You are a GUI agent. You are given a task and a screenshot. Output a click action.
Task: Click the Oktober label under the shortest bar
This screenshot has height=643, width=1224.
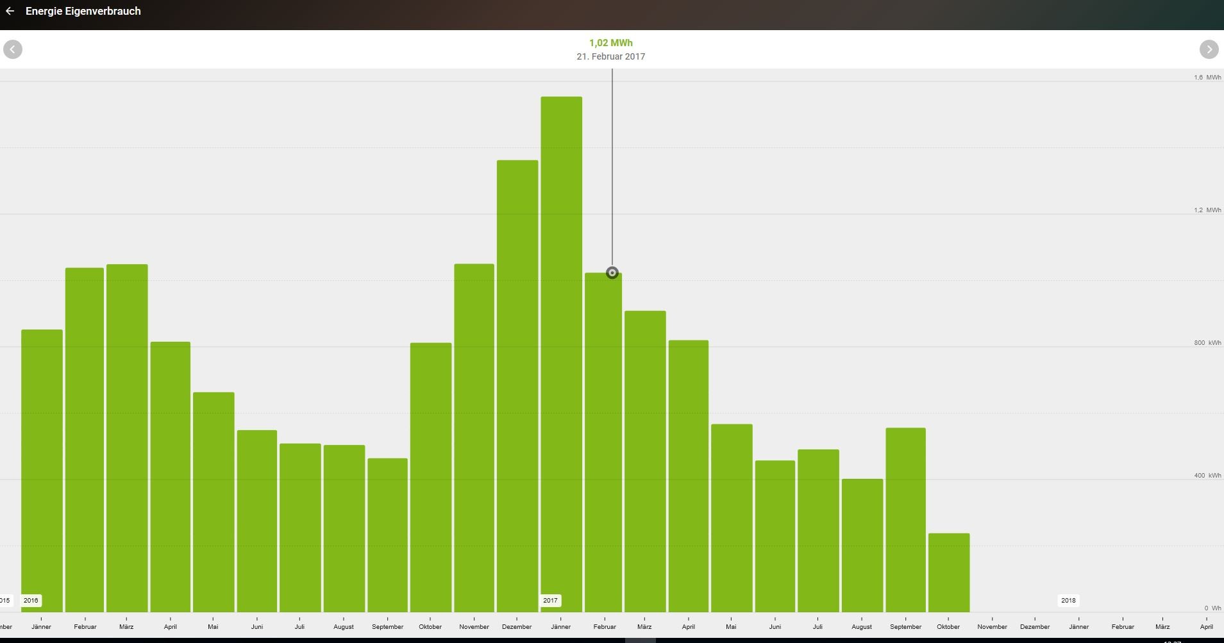(x=948, y=627)
